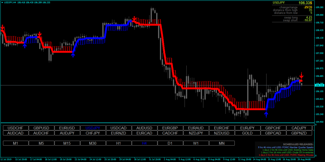This screenshot has height=162, width=325.
Task: Switch chart to EURUSD
Action: [67, 128]
